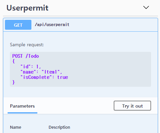Click the true value in sample JSON
Viewport: 160px width, 133px height.
click(x=62, y=77)
